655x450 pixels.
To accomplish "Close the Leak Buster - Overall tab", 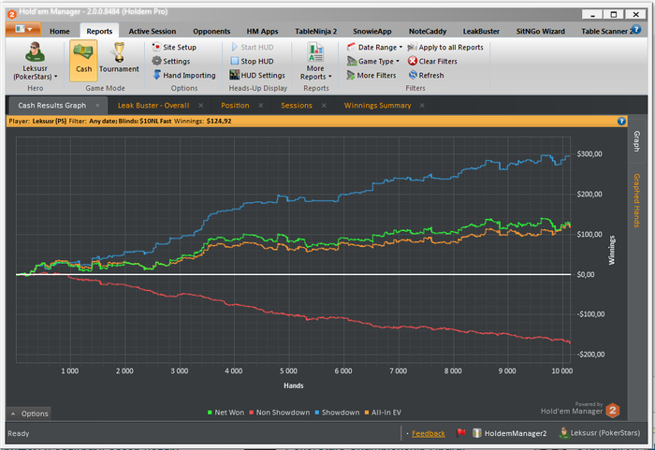I will click(201, 106).
